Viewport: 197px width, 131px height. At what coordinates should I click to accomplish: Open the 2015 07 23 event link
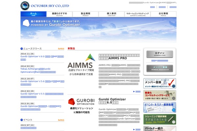(x=28, y=128)
